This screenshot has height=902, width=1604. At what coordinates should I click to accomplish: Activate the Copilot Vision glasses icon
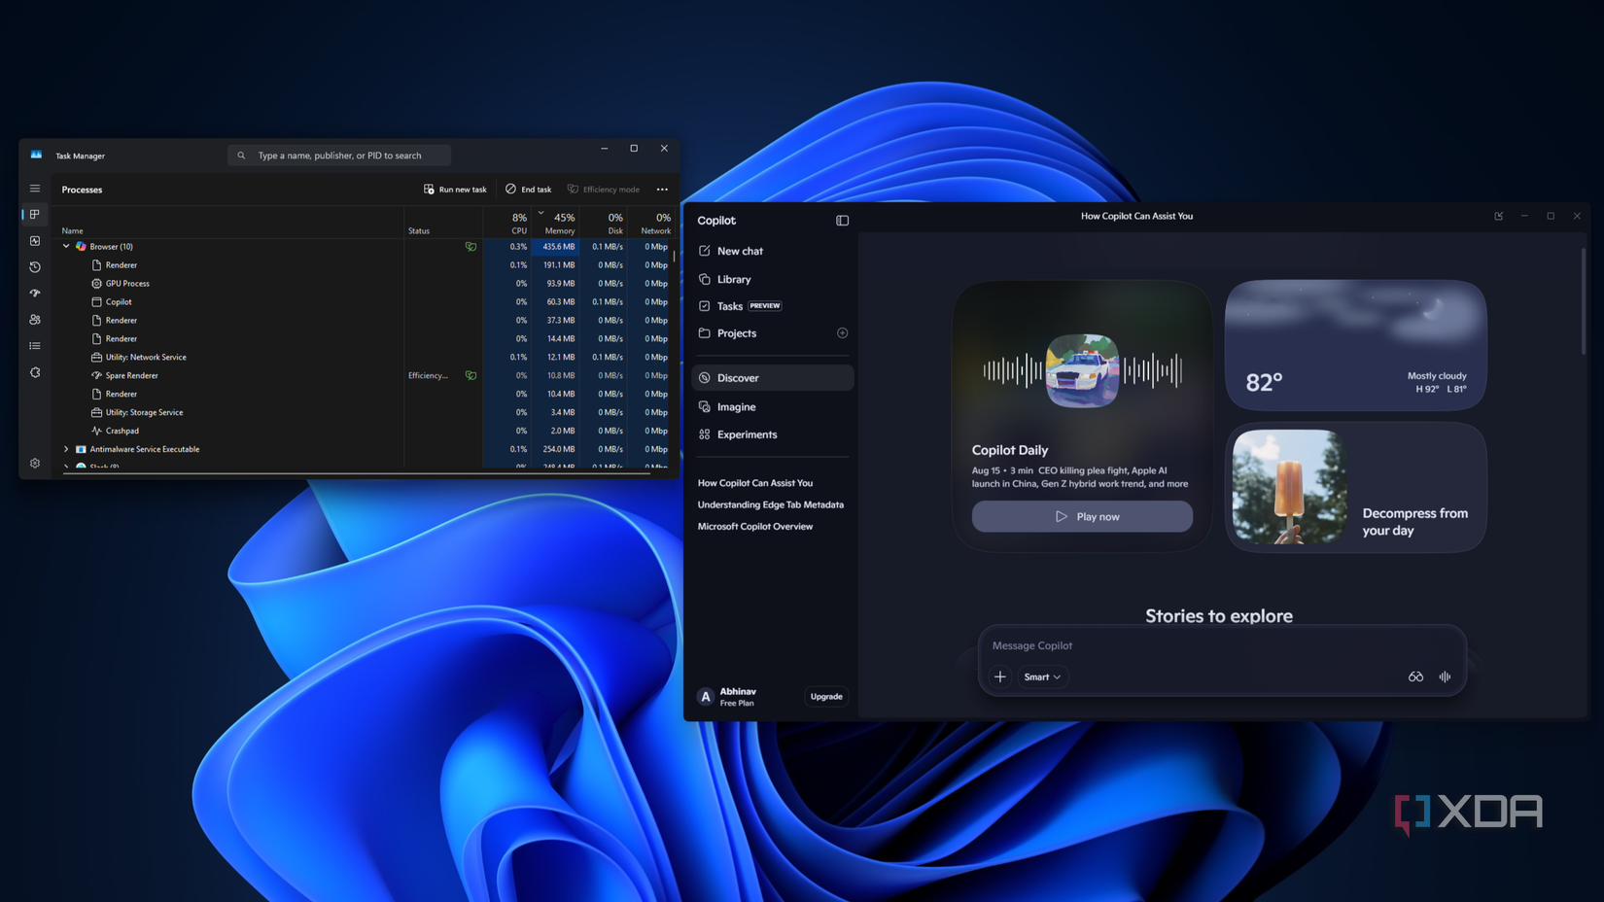[1415, 676]
